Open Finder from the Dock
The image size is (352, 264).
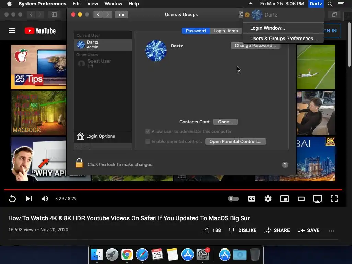click(x=97, y=255)
